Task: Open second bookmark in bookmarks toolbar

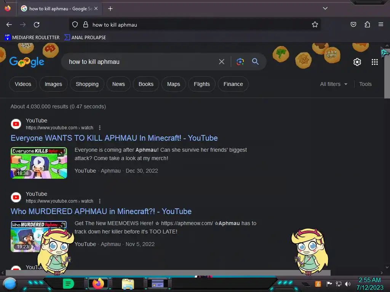Action: (x=85, y=38)
